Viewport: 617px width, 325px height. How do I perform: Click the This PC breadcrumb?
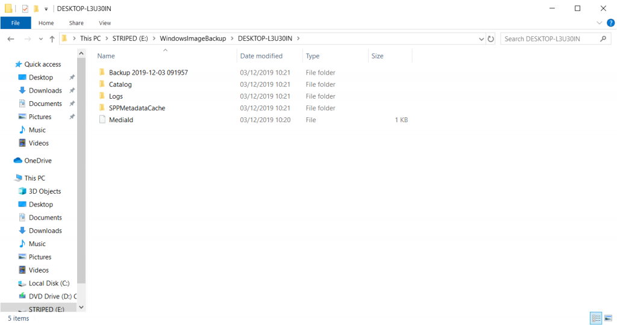[90, 39]
